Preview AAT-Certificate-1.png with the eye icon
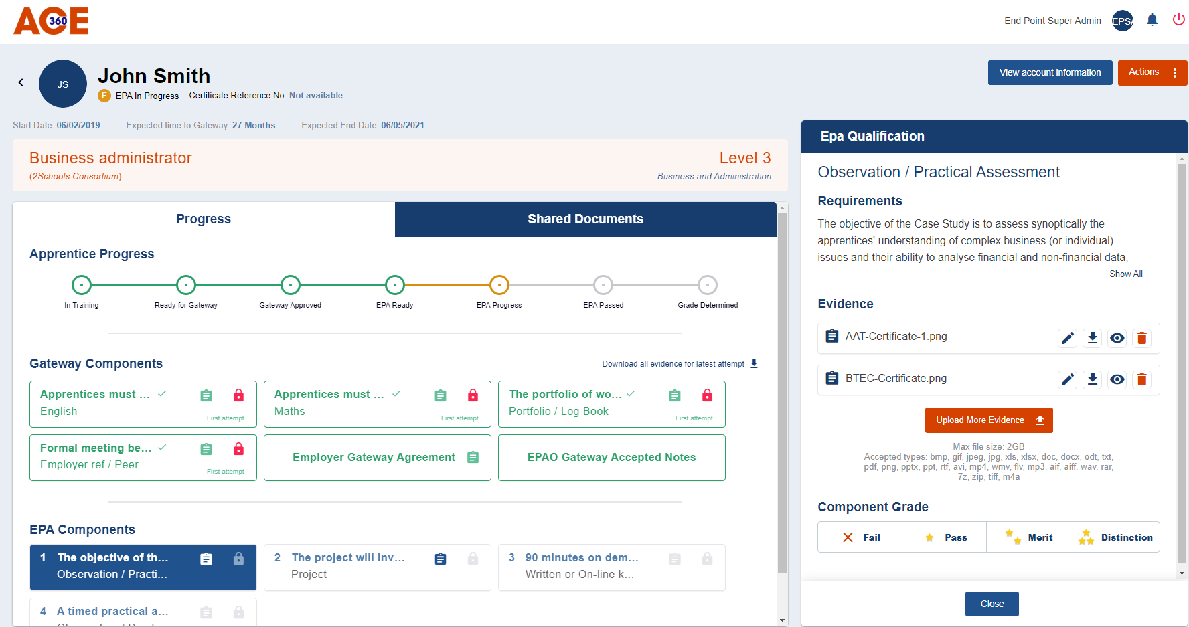The image size is (1189, 627). [x=1117, y=338]
